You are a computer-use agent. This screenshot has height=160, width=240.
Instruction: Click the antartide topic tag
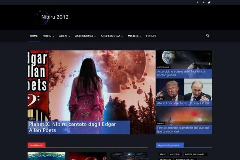point(175,154)
